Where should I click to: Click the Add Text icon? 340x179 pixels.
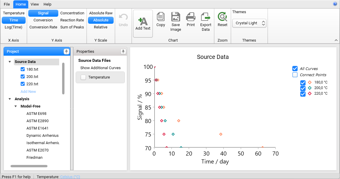click(x=143, y=21)
